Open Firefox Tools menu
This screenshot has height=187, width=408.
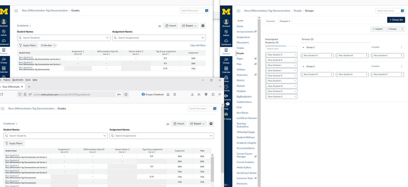(28, 80)
